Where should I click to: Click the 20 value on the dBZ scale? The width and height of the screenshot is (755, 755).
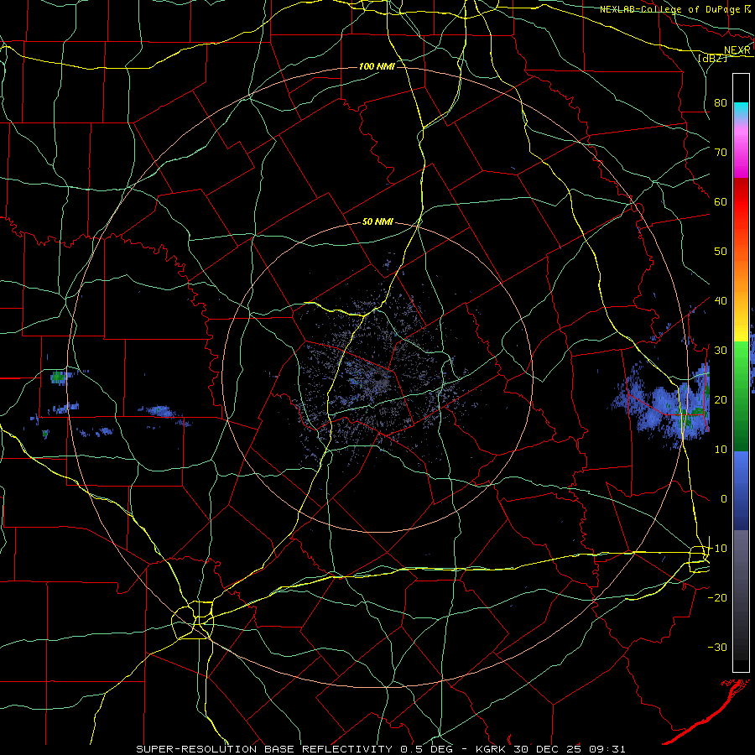[x=721, y=399]
